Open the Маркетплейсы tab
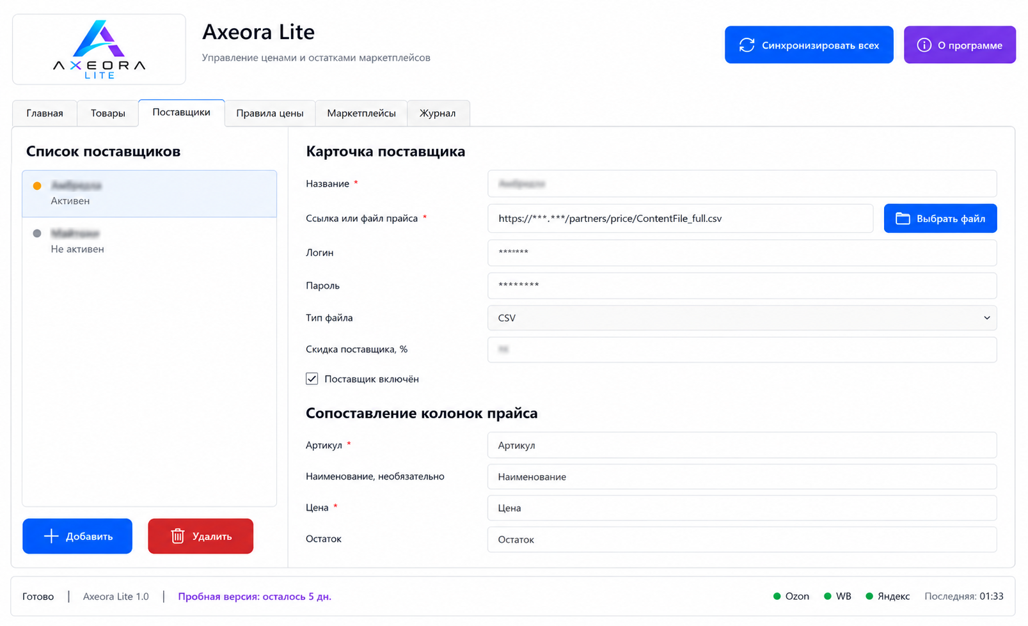This screenshot has height=626, width=1028. pos(361,113)
